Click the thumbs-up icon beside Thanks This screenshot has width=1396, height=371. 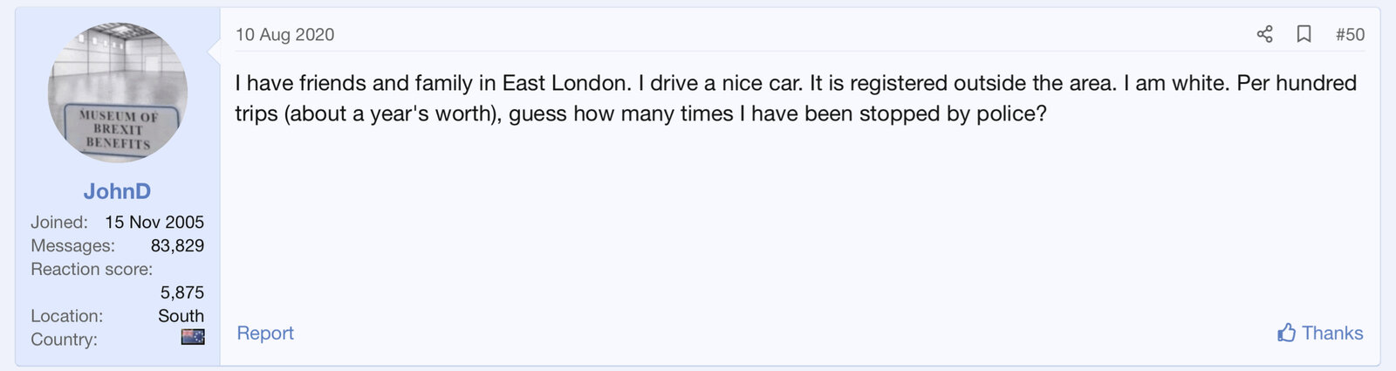[x=1286, y=333]
